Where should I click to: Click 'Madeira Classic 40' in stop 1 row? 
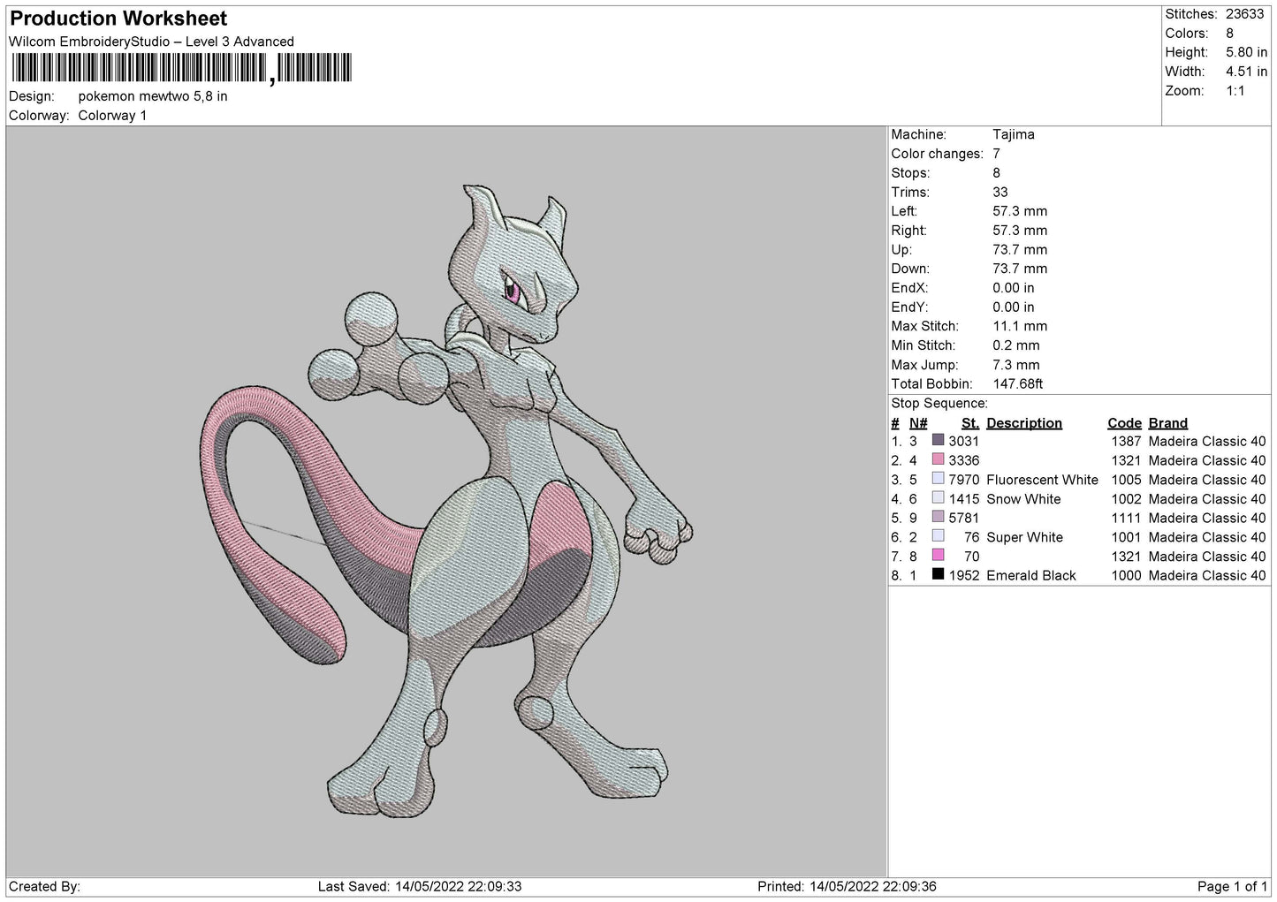pyautogui.click(x=1207, y=441)
